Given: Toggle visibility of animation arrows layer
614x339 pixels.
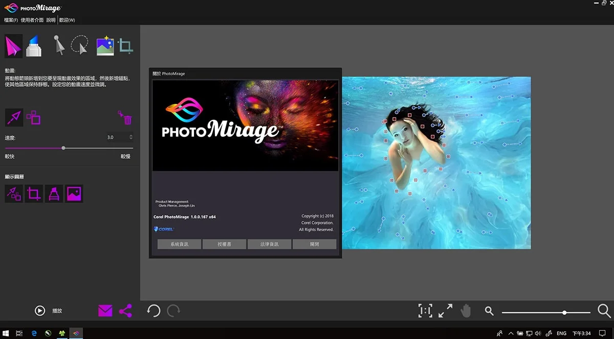Looking at the screenshot, I should coord(14,193).
